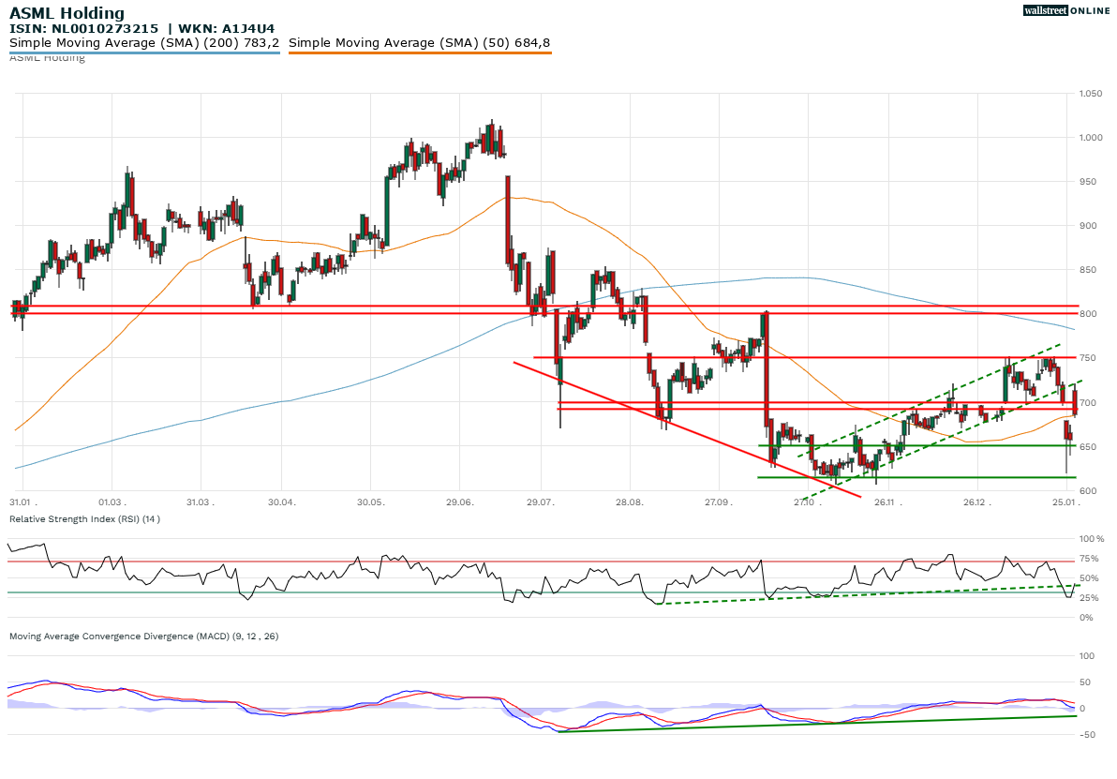Click the 700 price axis label
Viewport: 1117px width, 779px height.
pos(1088,403)
